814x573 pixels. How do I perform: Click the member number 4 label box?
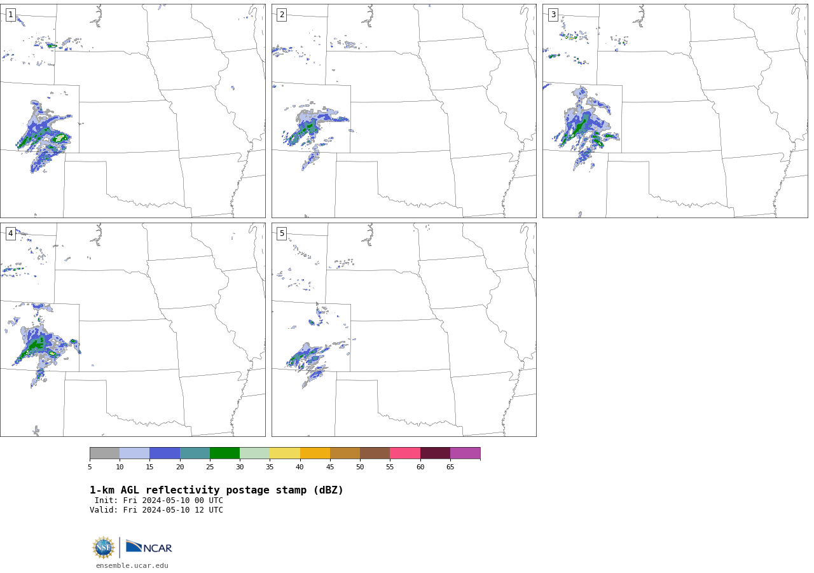(10, 233)
